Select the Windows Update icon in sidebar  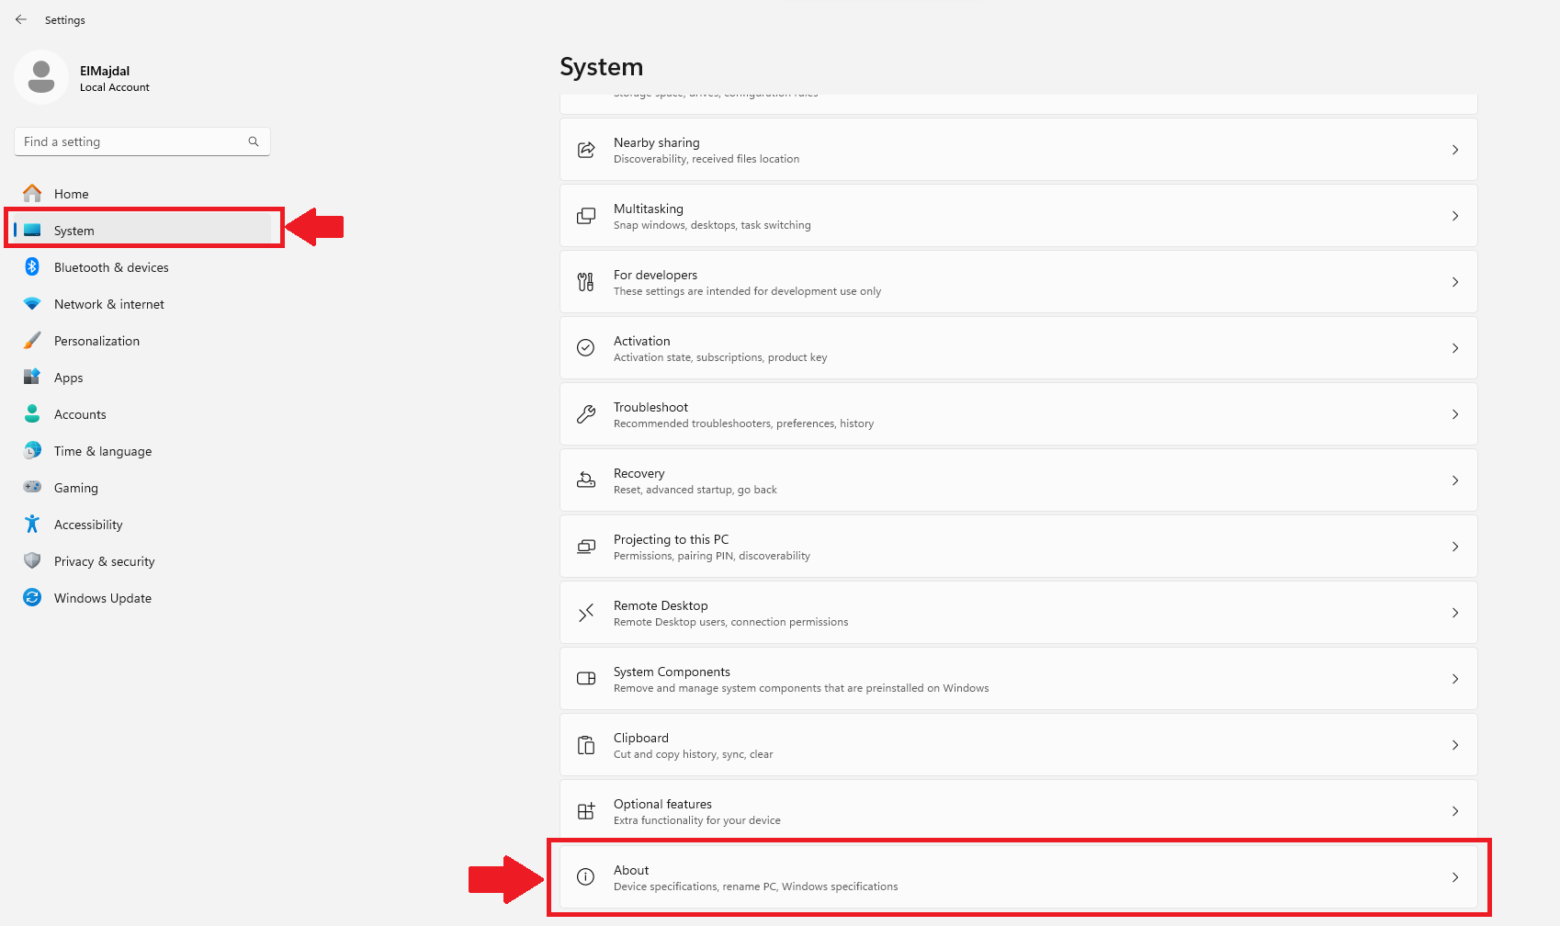pyautogui.click(x=31, y=597)
